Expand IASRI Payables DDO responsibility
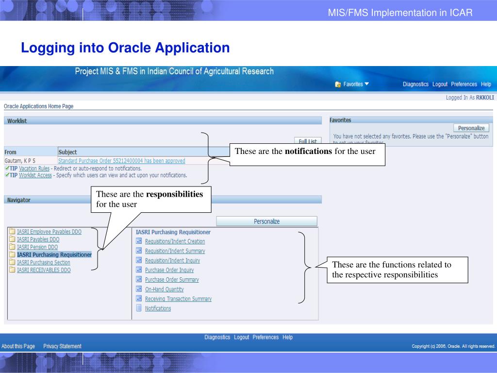This screenshot has width=497, height=373. coord(38,239)
